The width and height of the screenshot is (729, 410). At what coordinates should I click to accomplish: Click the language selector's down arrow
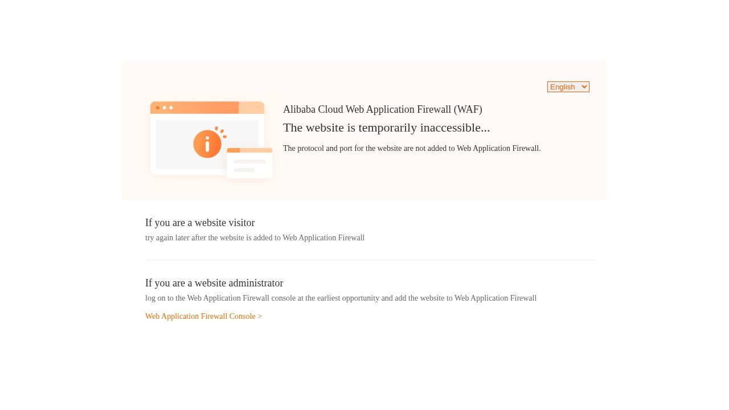point(584,87)
